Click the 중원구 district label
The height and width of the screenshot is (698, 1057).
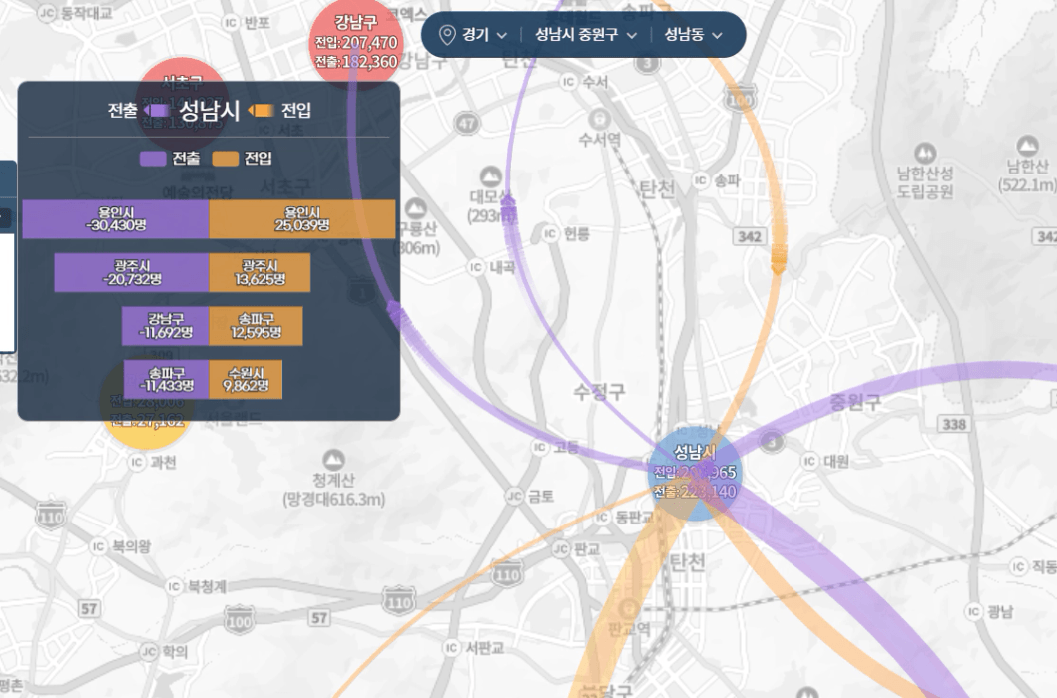click(x=855, y=402)
